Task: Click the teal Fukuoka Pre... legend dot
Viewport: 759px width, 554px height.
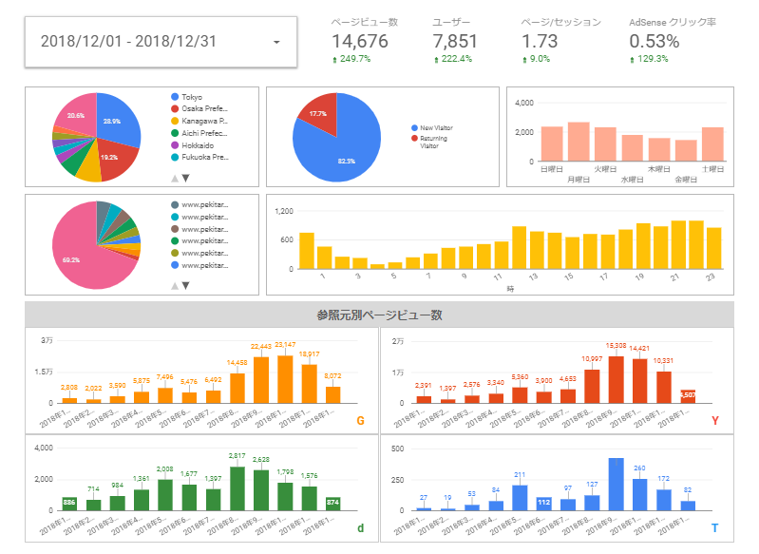Action: [175, 157]
